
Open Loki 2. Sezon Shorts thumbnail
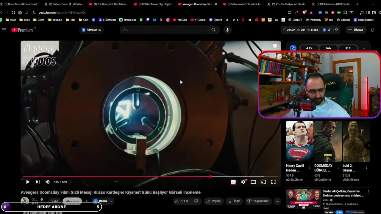356,141
